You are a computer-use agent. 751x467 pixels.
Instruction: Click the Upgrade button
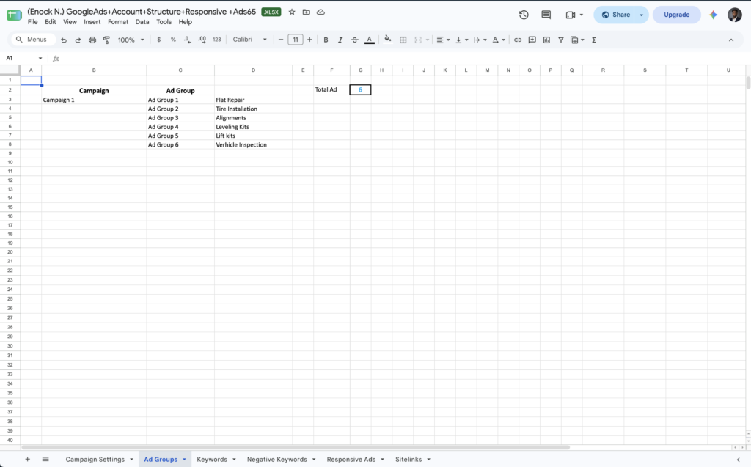[676, 15]
